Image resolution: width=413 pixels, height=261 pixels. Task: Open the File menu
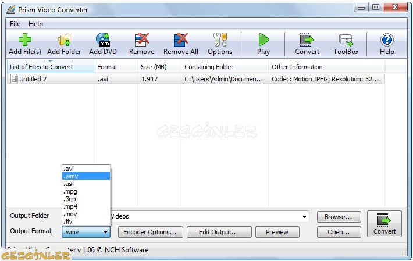coord(15,24)
